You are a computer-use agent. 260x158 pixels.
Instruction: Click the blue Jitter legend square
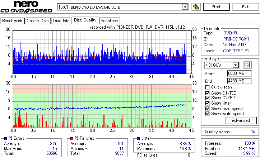pyautogui.click(x=138, y=139)
